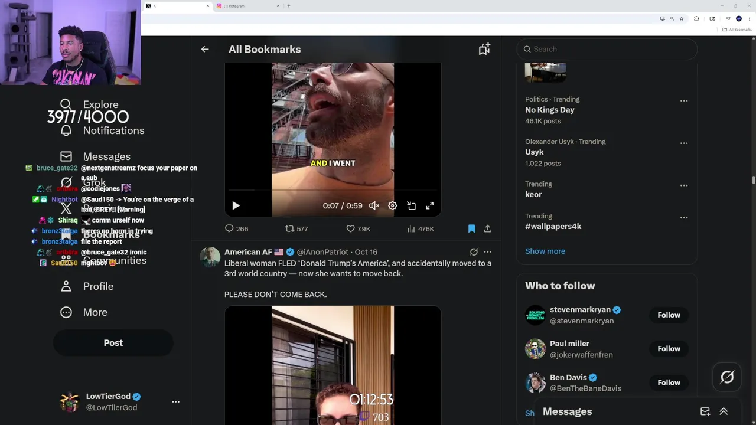Follow Paul miller

(x=669, y=349)
